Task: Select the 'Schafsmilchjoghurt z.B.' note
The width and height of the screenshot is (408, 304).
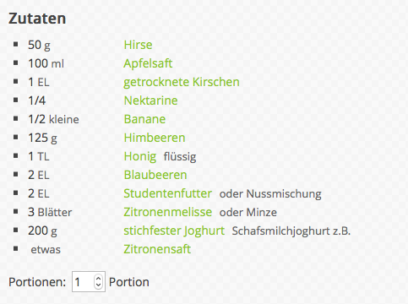Action: pos(291,231)
